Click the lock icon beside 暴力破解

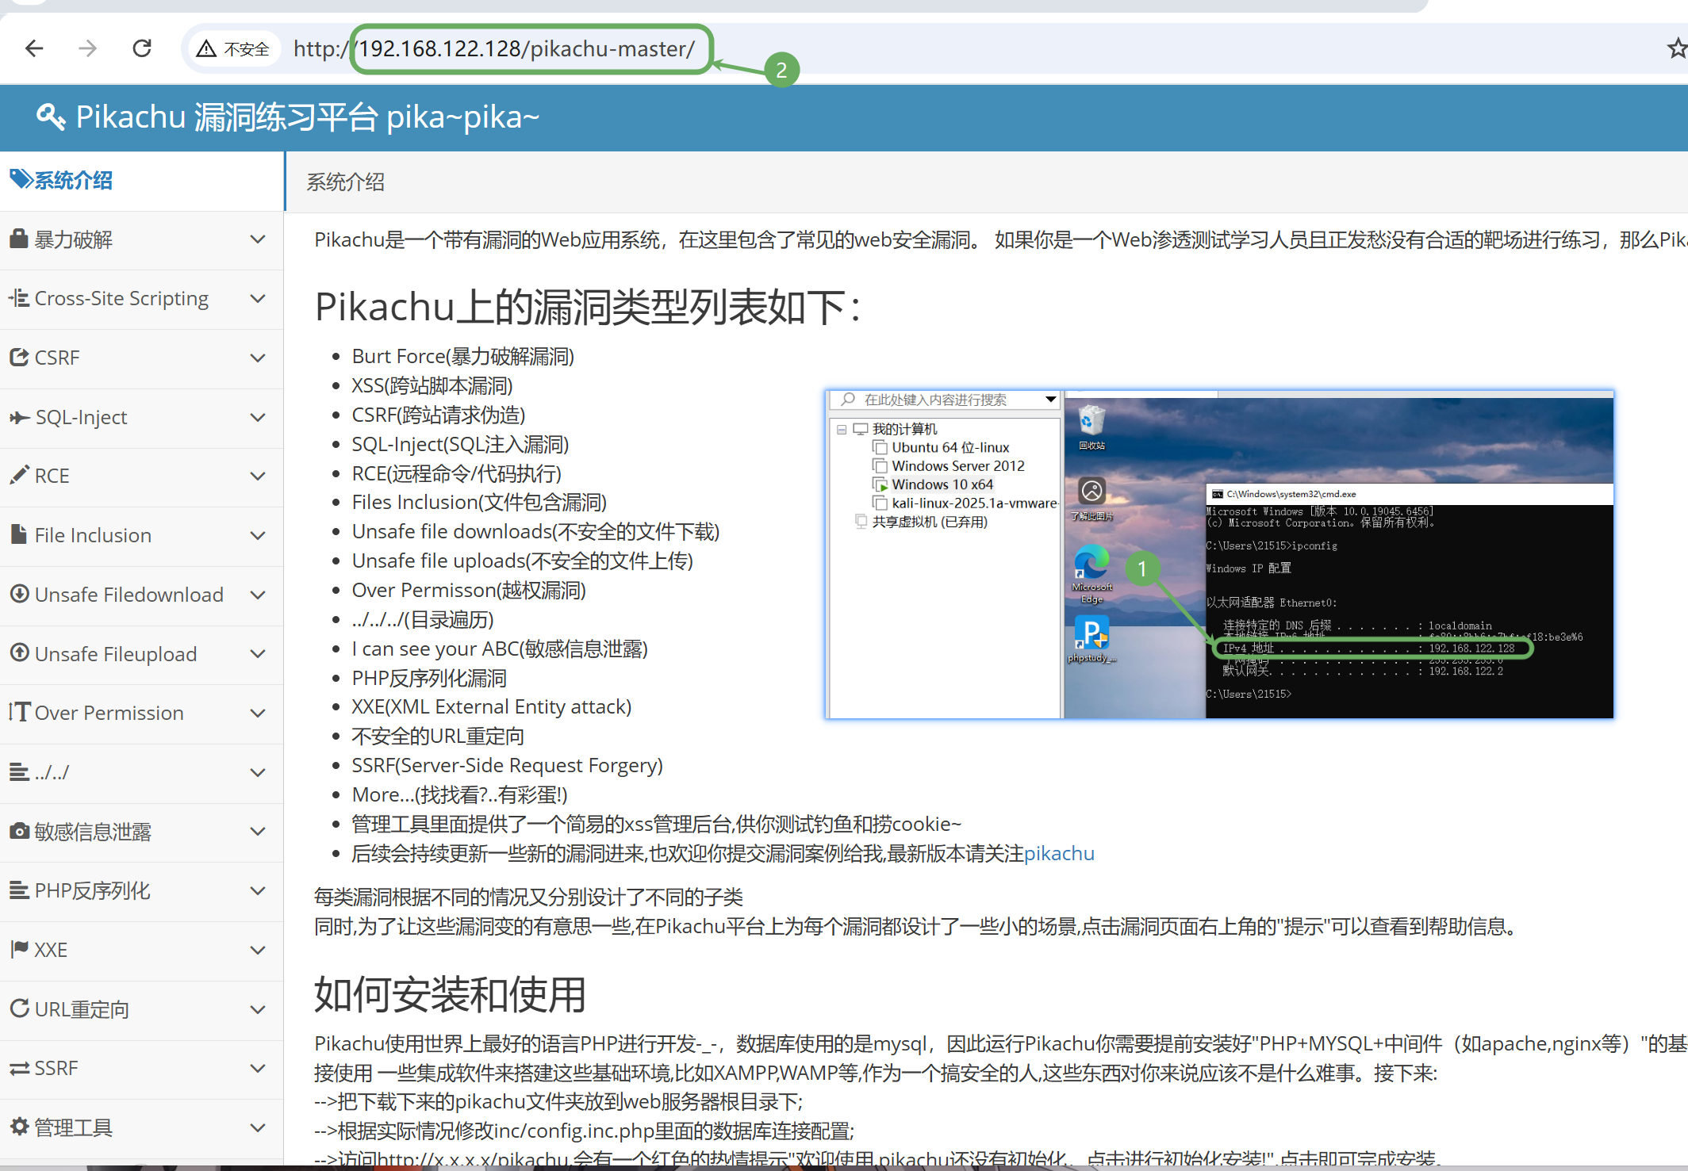point(19,238)
